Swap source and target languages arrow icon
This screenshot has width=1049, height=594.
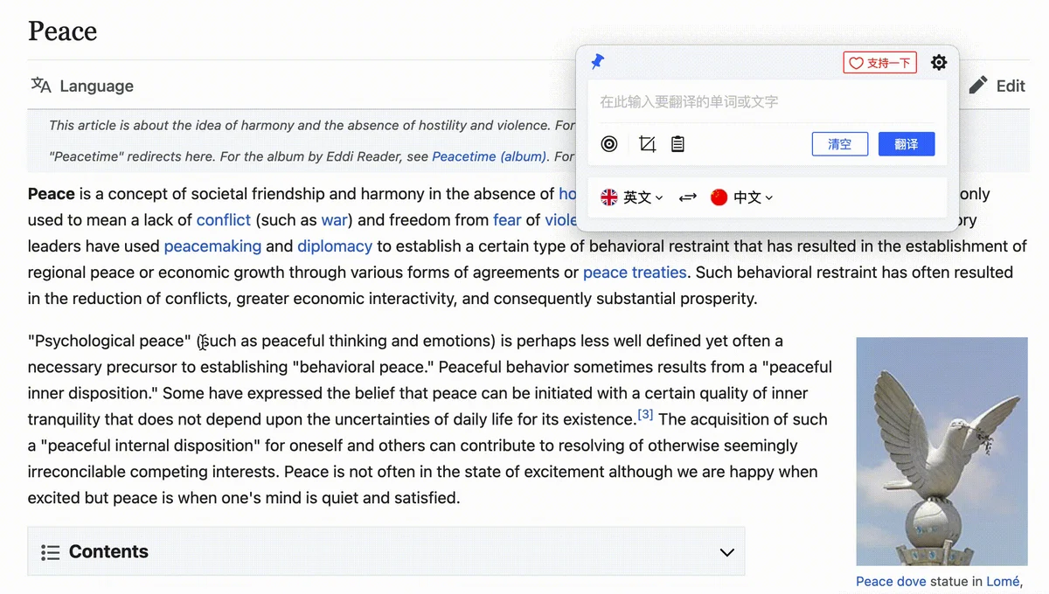click(688, 197)
